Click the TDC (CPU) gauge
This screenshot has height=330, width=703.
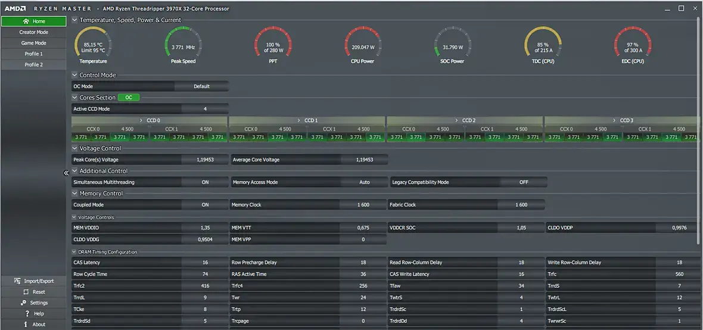pos(543,44)
